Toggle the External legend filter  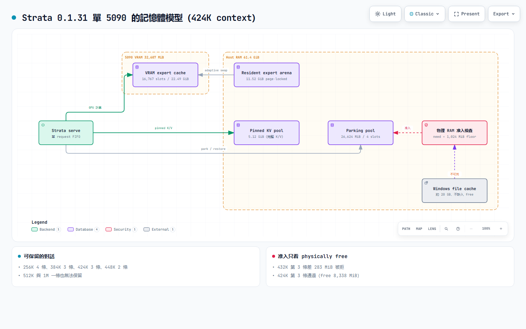pyautogui.click(x=159, y=230)
